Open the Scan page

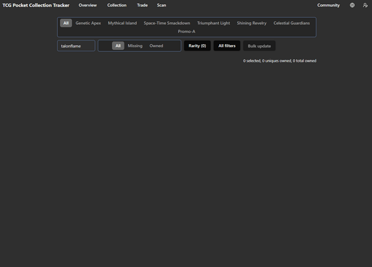click(x=161, y=5)
